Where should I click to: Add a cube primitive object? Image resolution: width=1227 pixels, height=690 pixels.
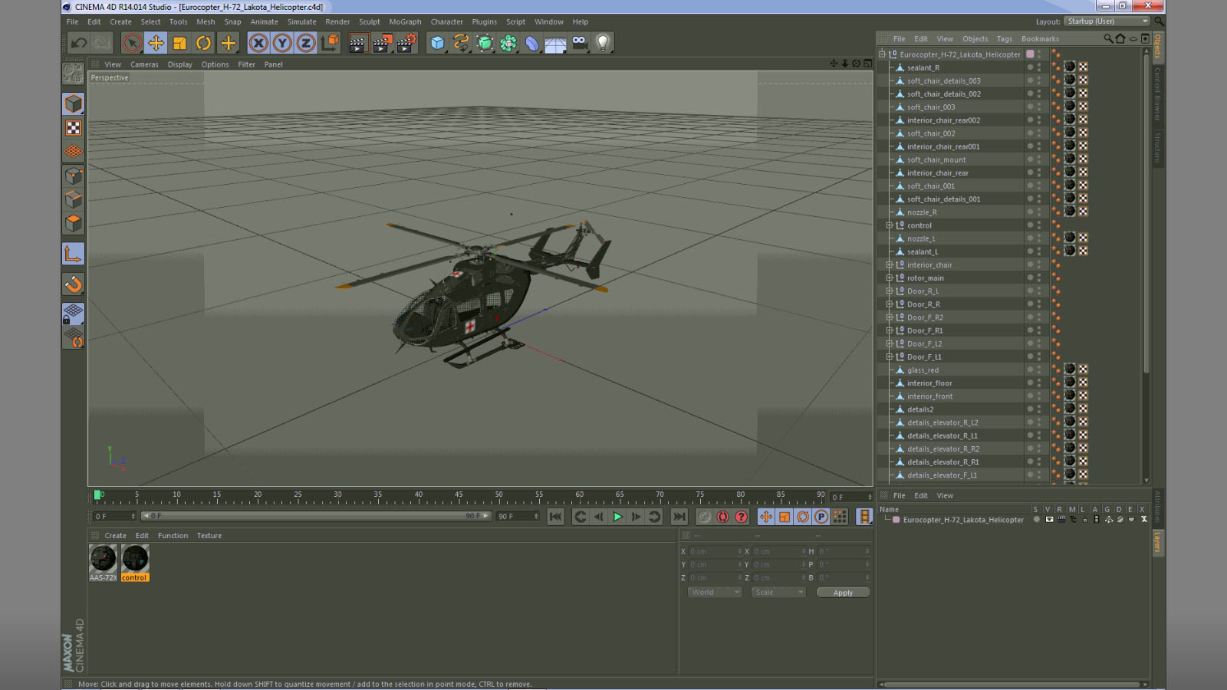tap(437, 43)
